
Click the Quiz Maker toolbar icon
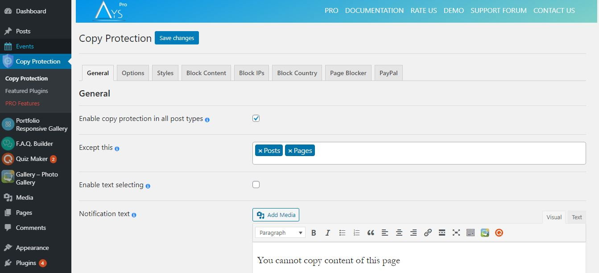pos(499,233)
